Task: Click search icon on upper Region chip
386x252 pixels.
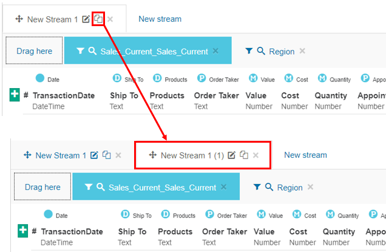Action: tap(261, 52)
